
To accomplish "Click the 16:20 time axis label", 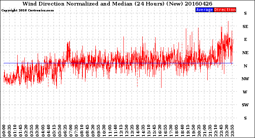I will click(x=160, y=131).
